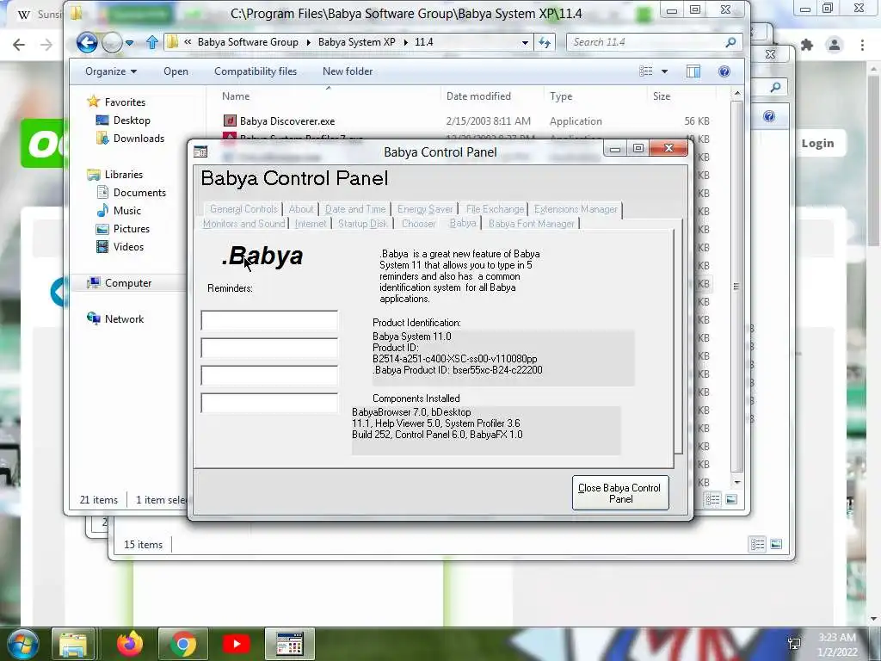Select Pictures library
The width and height of the screenshot is (881, 661).
[123, 229]
